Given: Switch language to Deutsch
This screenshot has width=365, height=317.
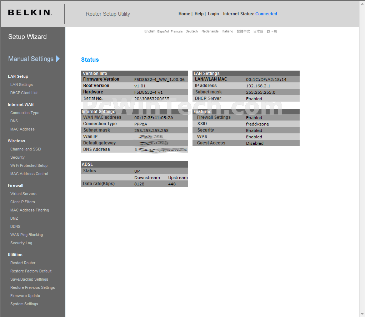Looking at the screenshot, I should tap(191, 31).
